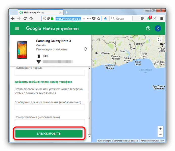Click the battery icon next to 84%

[39, 56]
